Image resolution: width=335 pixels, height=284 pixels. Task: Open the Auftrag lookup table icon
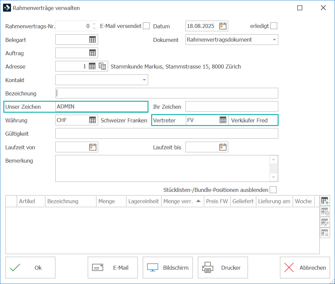92,53
